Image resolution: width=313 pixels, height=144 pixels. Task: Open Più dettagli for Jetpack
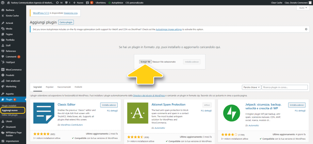tap(300, 111)
